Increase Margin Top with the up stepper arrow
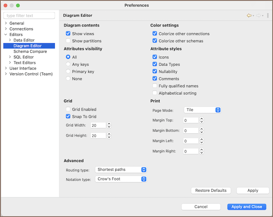This screenshot has width=273, height=217. click(202, 119)
